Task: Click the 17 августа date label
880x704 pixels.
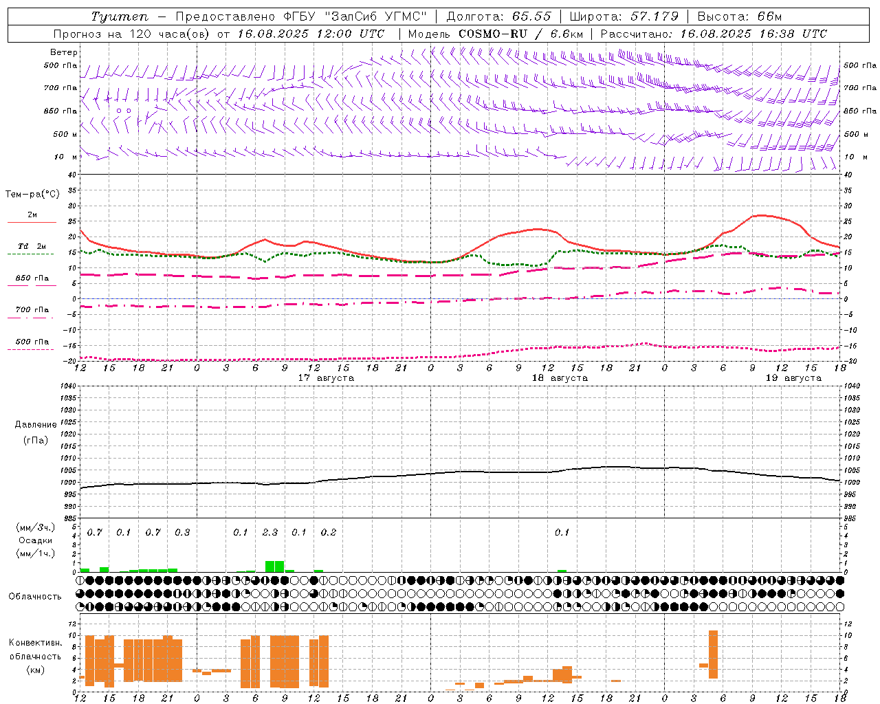Action: pyautogui.click(x=326, y=378)
